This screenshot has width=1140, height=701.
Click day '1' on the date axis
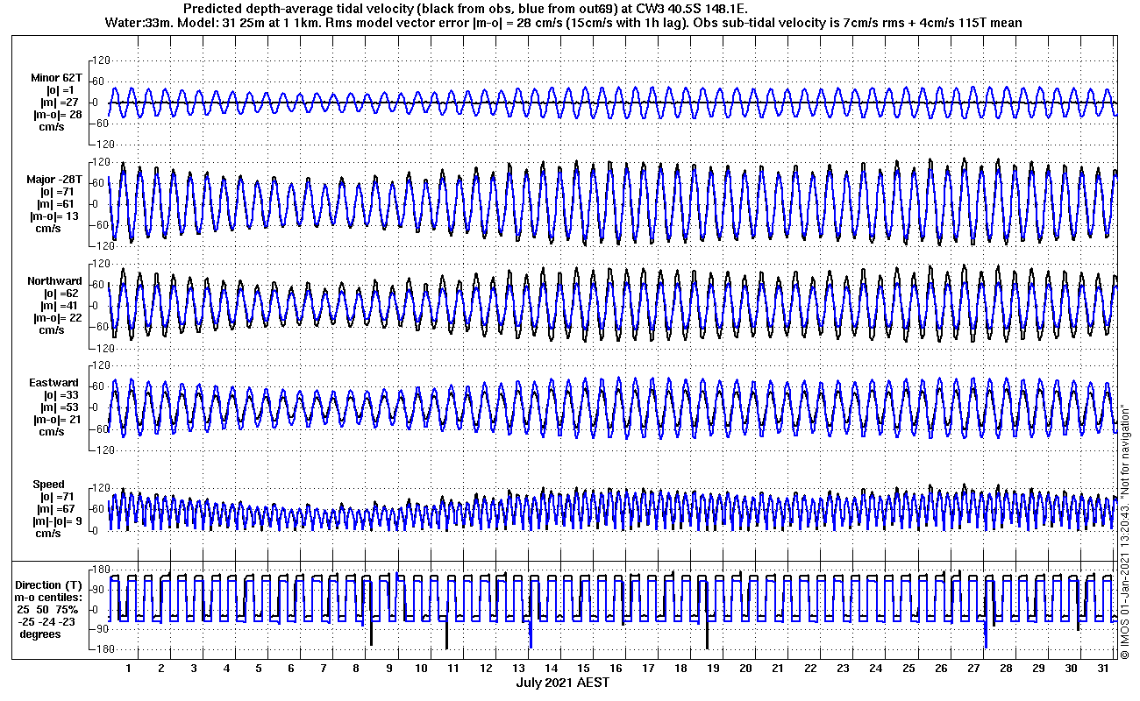pos(128,668)
